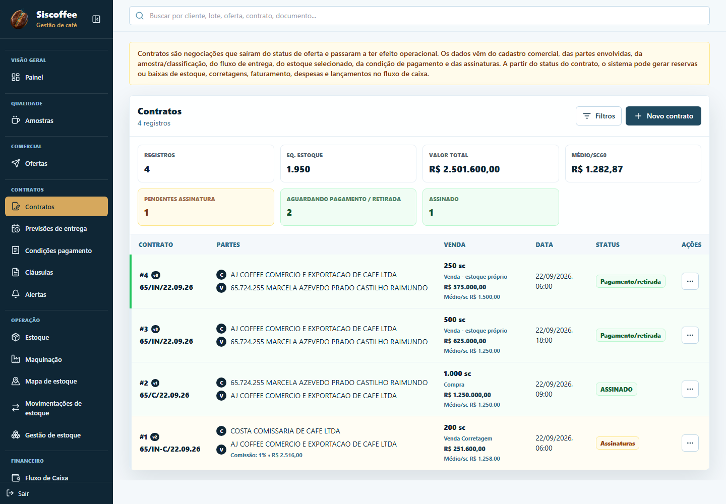Log out via Sair
This screenshot has height=504, width=726.
[x=18, y=493]
